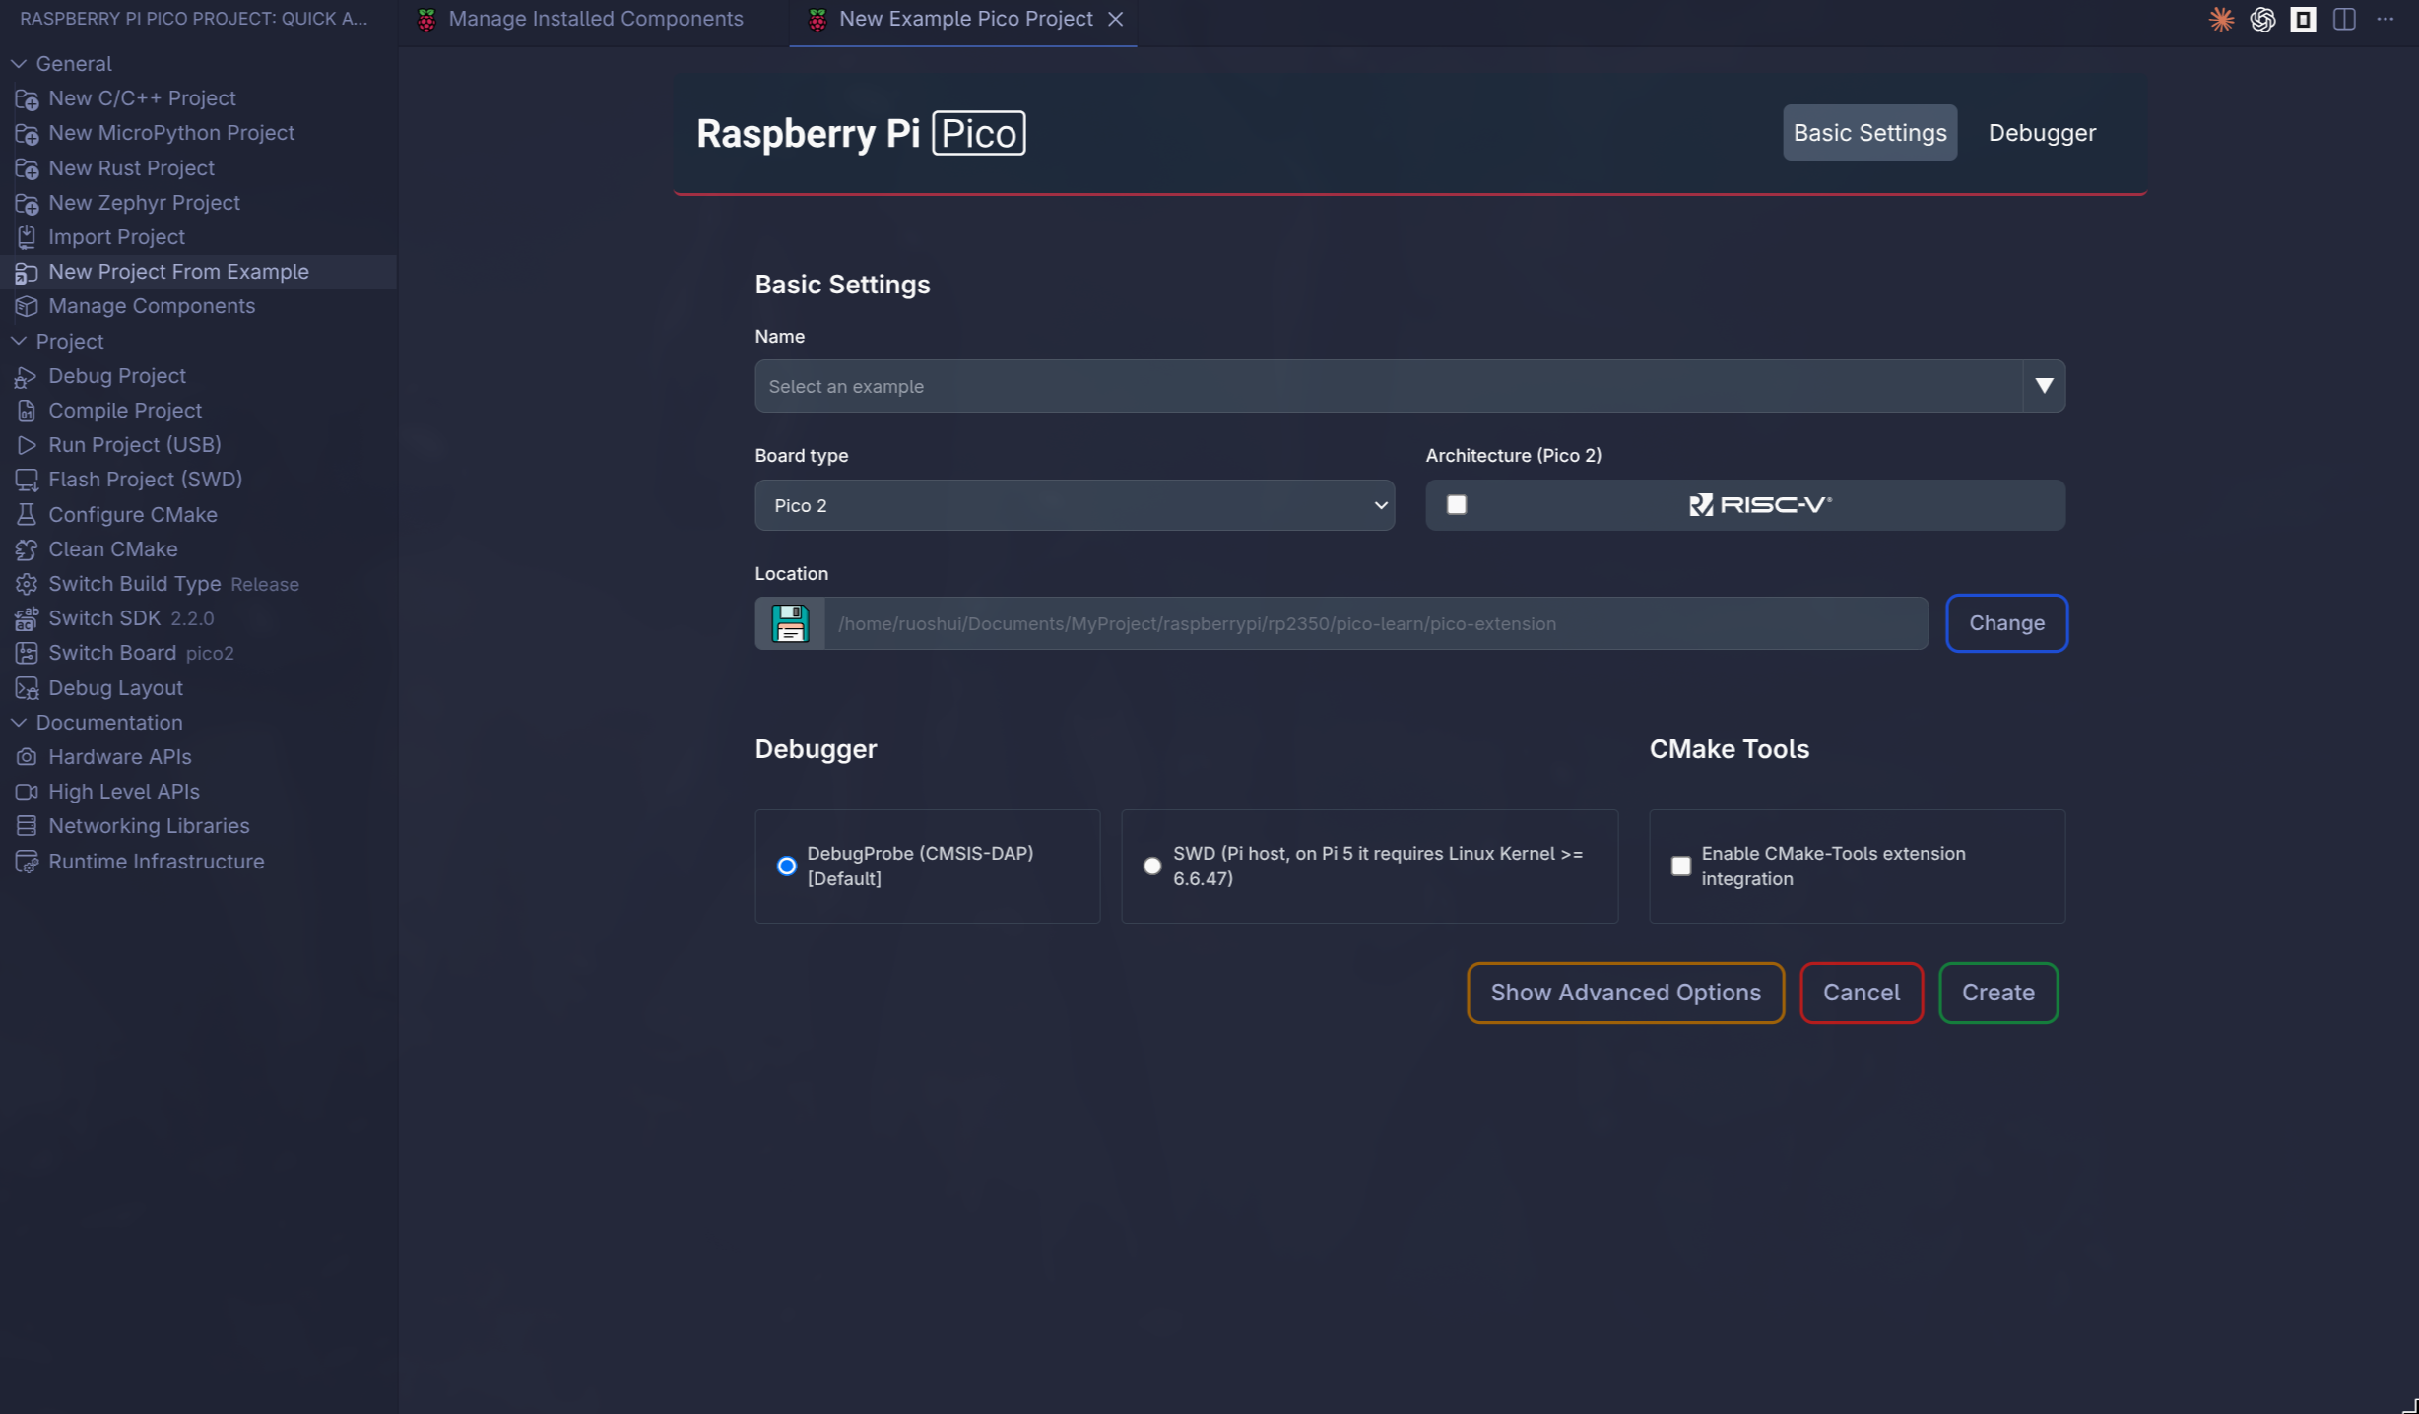Click the green Create button
Image resolution: width=2419 pixels, height=1414 pixels.
coord(1997,993)
